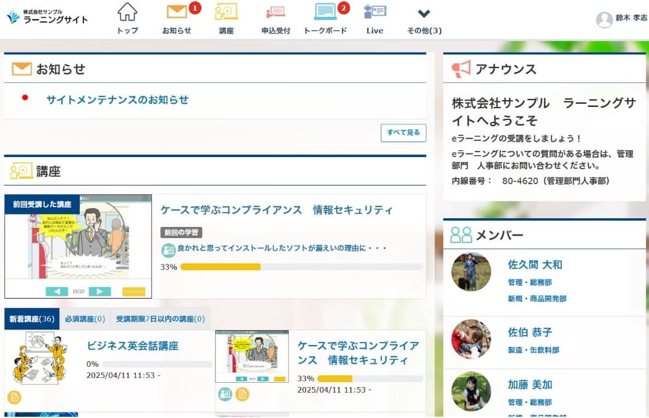Open お知らせ envelope icon in navigation
649x418 pixels.
[177, 12]
